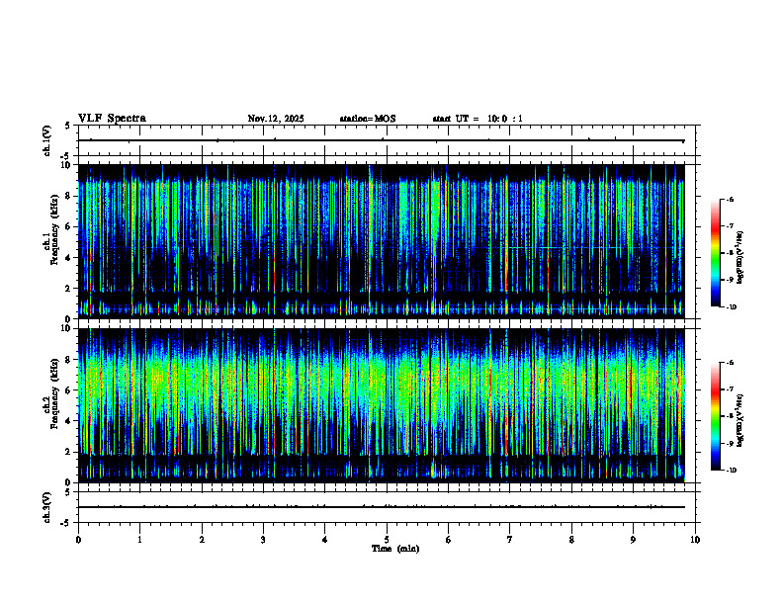The height and width of the screenshot is (605, 783).
Task: Click time axis tick label "10"
Action: 695,540
